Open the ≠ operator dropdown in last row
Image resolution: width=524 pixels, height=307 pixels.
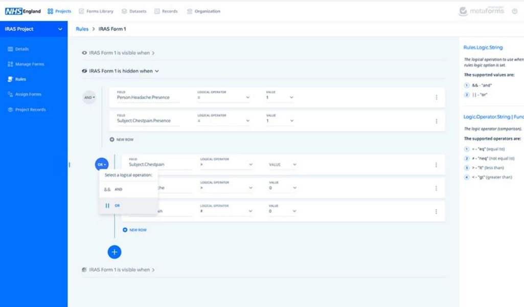click(226, 211)
